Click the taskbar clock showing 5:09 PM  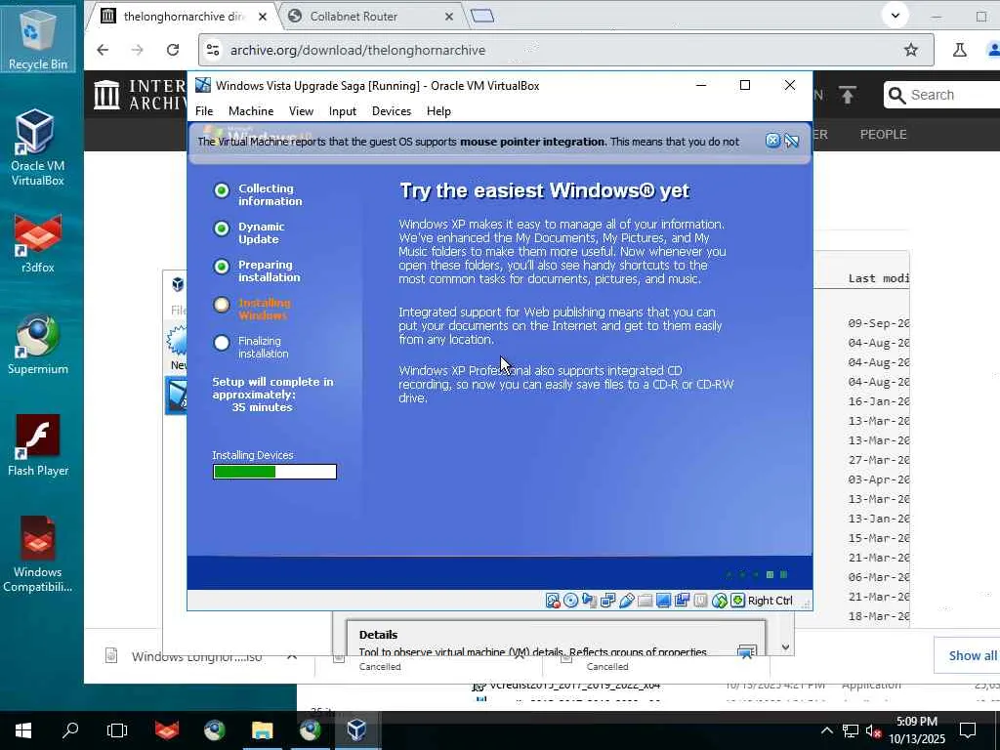[x=916, y=730]
